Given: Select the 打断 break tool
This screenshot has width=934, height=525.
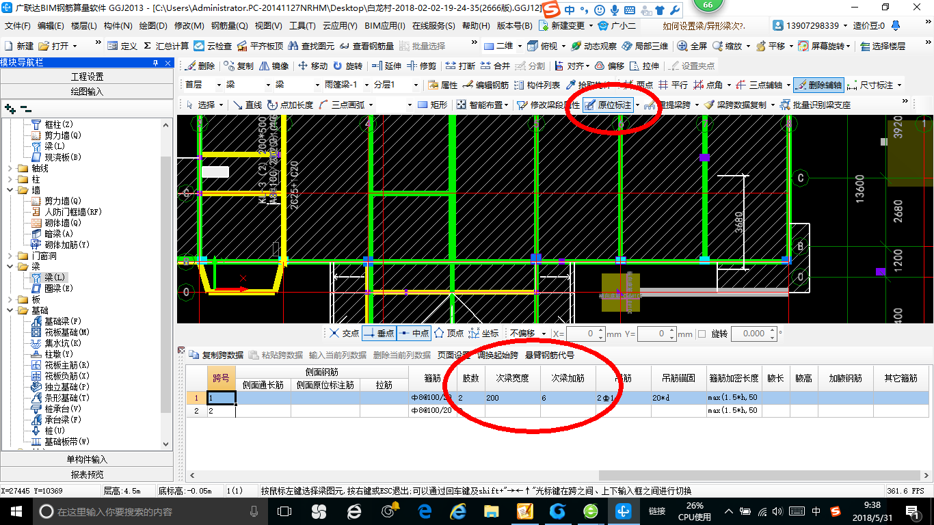Looking at the screenshot, I should (x=460, y=66).
